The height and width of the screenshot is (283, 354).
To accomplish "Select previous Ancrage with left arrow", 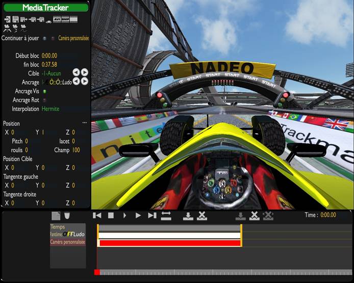I will (77, 81).
